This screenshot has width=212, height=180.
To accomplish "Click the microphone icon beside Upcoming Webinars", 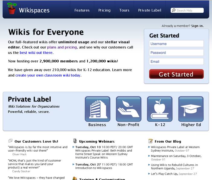I will tap(75, 141).
